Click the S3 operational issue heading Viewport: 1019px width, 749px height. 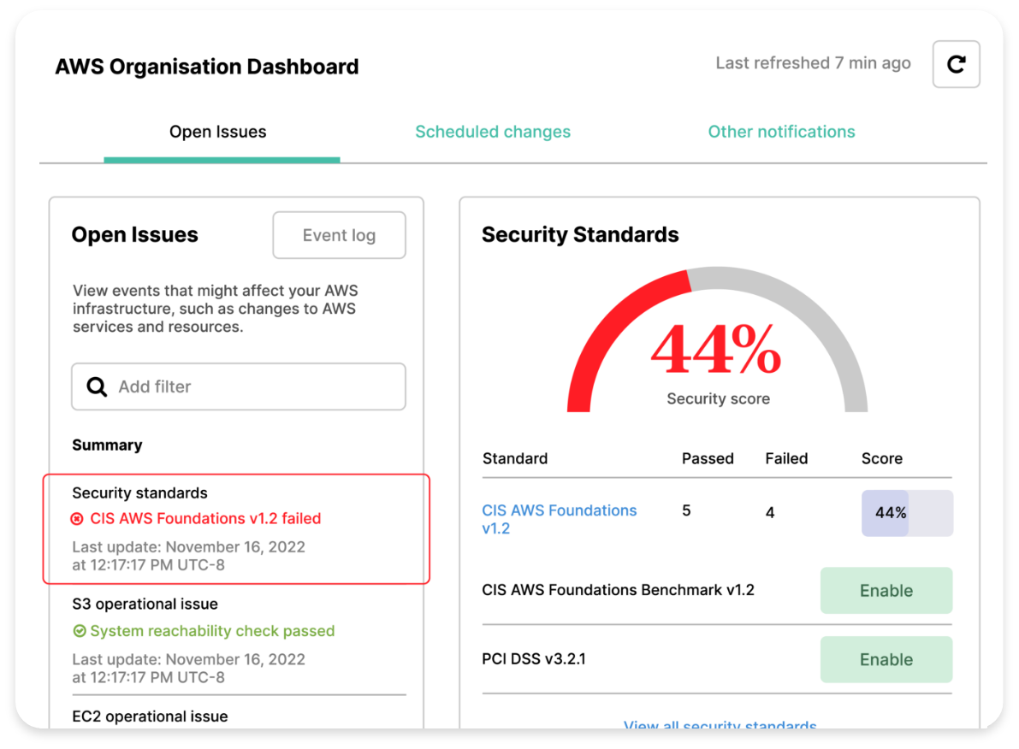click(145, 605)
